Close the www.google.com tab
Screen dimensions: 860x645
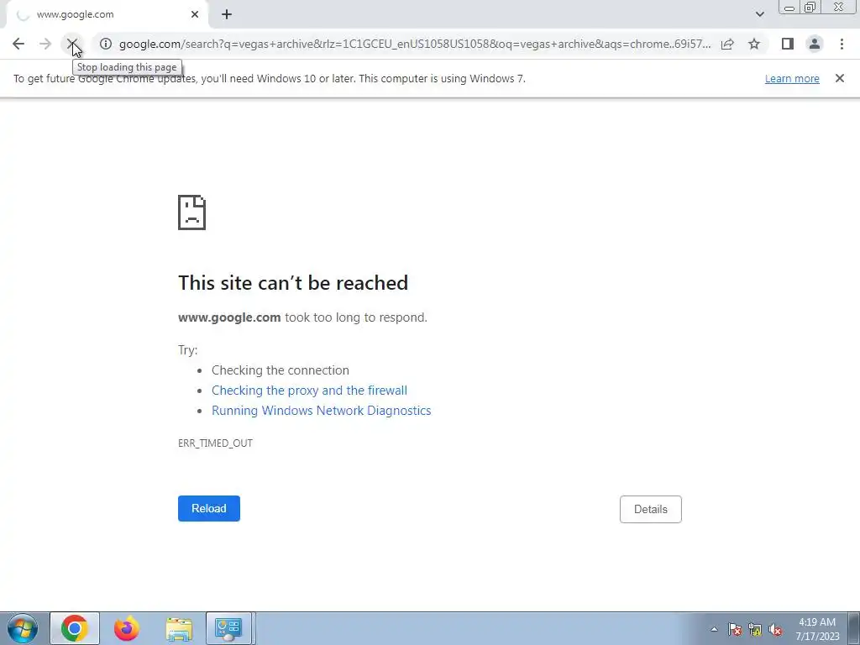[x=195, y=15]
